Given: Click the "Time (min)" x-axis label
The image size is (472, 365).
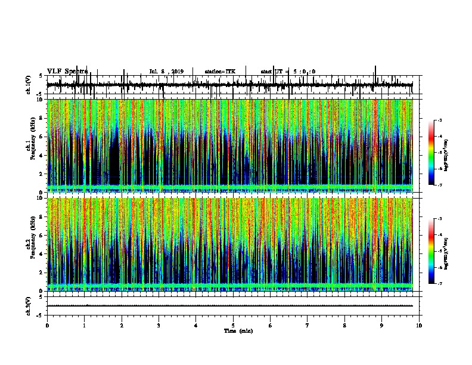Looking at the screenshot, I should pos(238,331).
